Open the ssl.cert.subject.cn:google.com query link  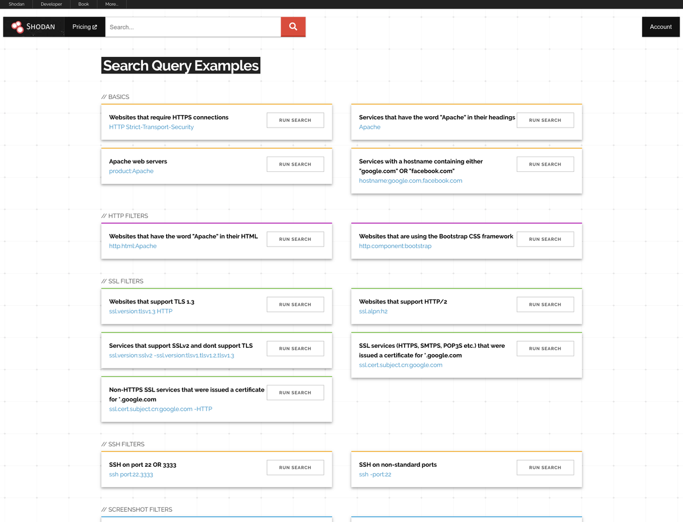401,365
